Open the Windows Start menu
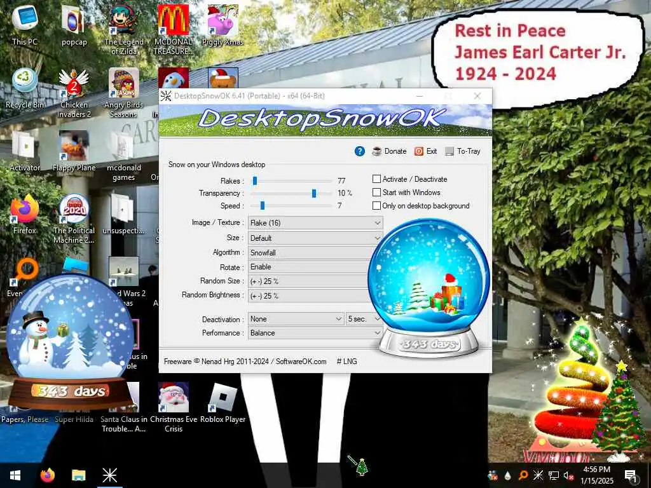Image resolution: width=651 pixels, height=488 pixels. pyautogui.click(x=15, y=475)
